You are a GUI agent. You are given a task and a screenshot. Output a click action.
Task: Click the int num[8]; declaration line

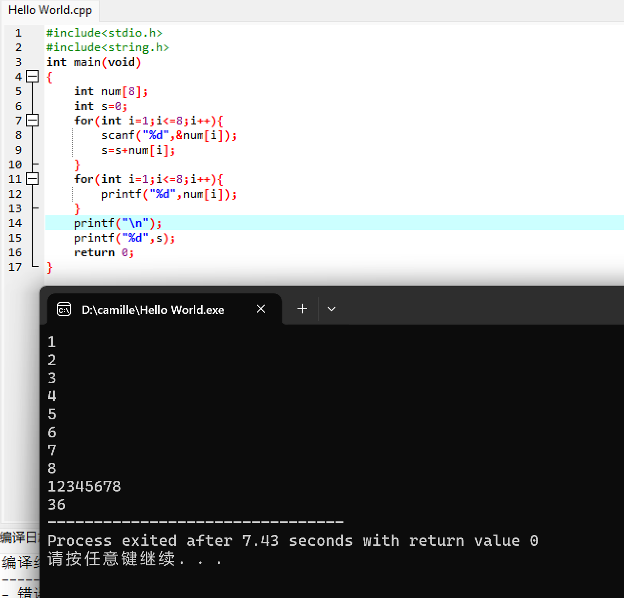click(111, 91)
